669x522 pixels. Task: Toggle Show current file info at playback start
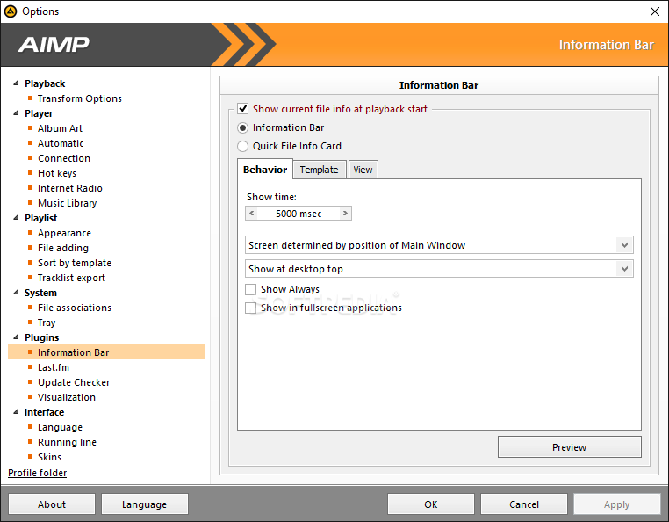pos(243,109)
